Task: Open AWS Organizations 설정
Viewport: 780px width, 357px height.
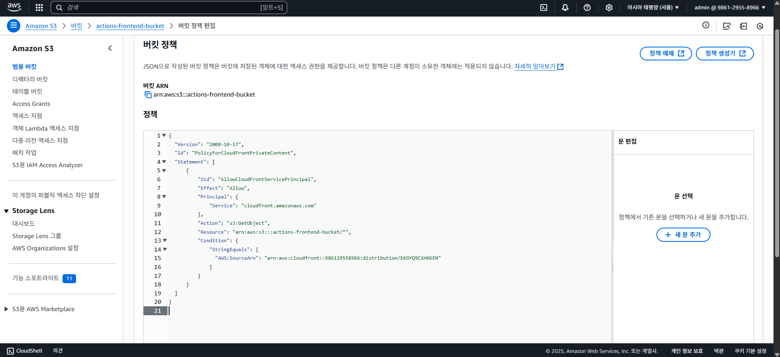Action: [45, 248]
